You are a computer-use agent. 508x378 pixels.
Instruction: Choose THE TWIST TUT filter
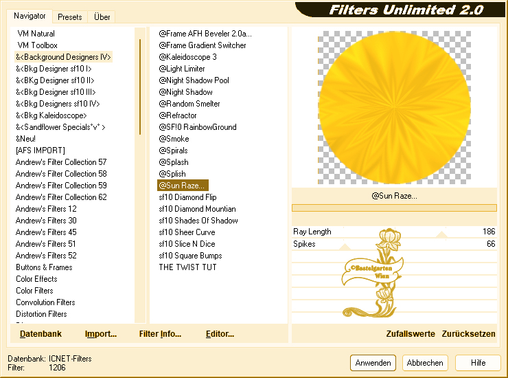pyautogui.click(x=187, y=267)
